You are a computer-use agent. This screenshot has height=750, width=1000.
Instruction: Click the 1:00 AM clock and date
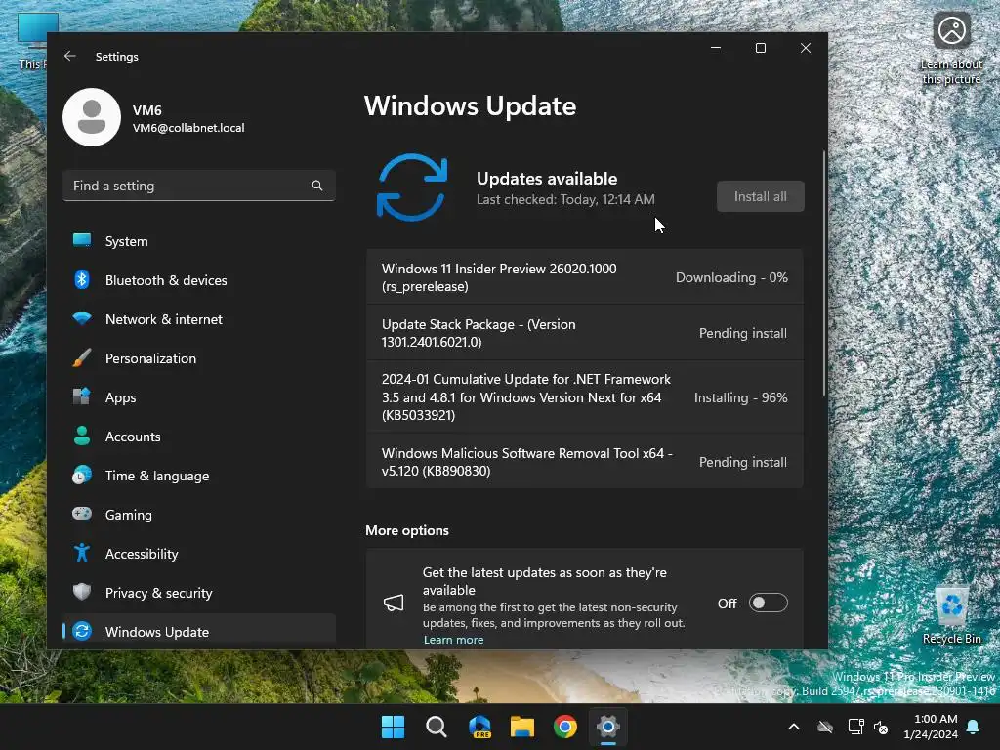(931, 727)
